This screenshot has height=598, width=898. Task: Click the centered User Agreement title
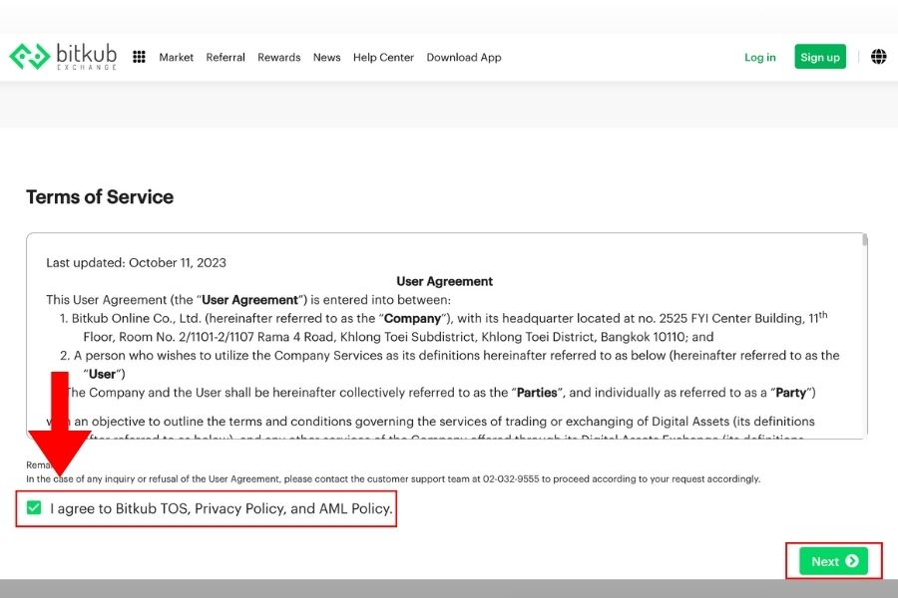[444, 281]
